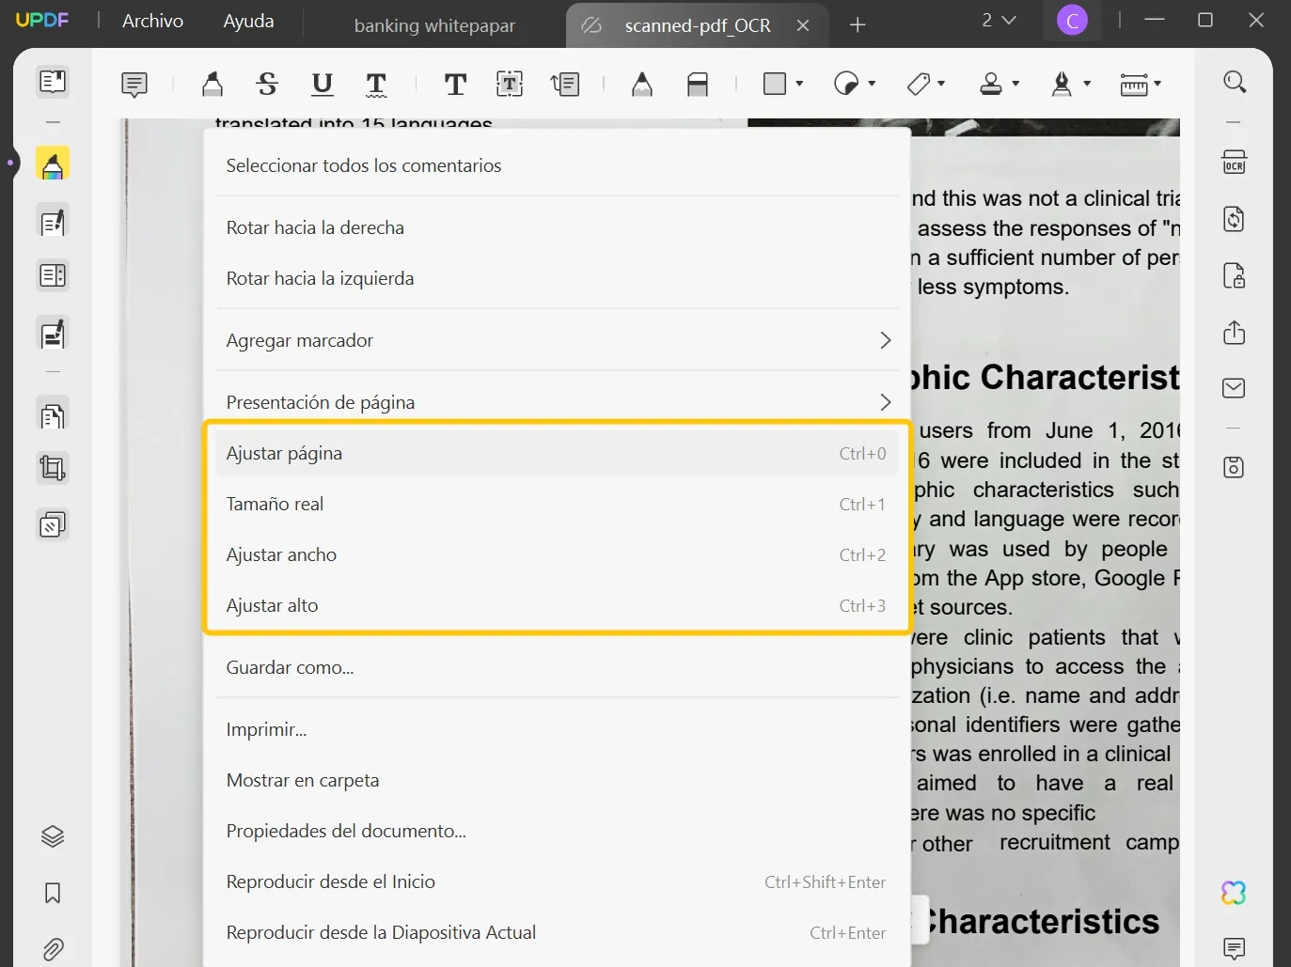Open the Share file icon

coord(1235,332)
